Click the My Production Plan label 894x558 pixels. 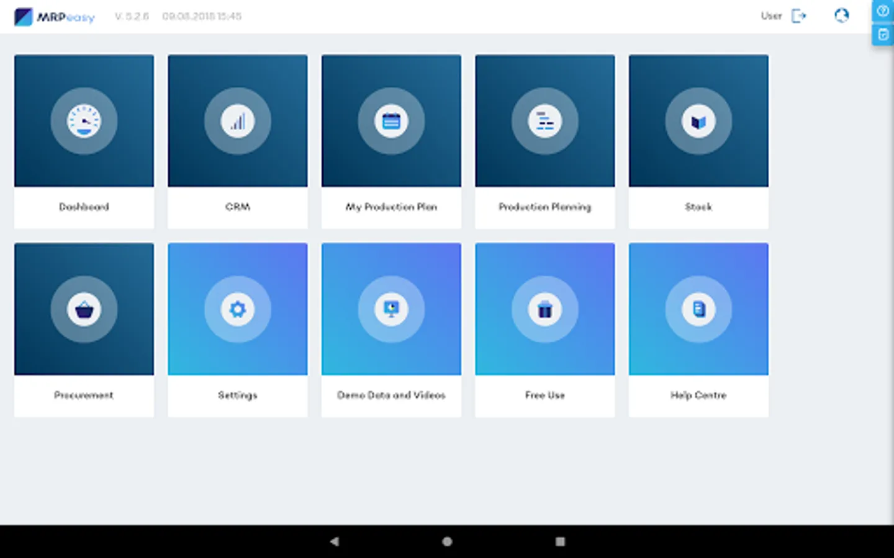[x=391, y=206]
